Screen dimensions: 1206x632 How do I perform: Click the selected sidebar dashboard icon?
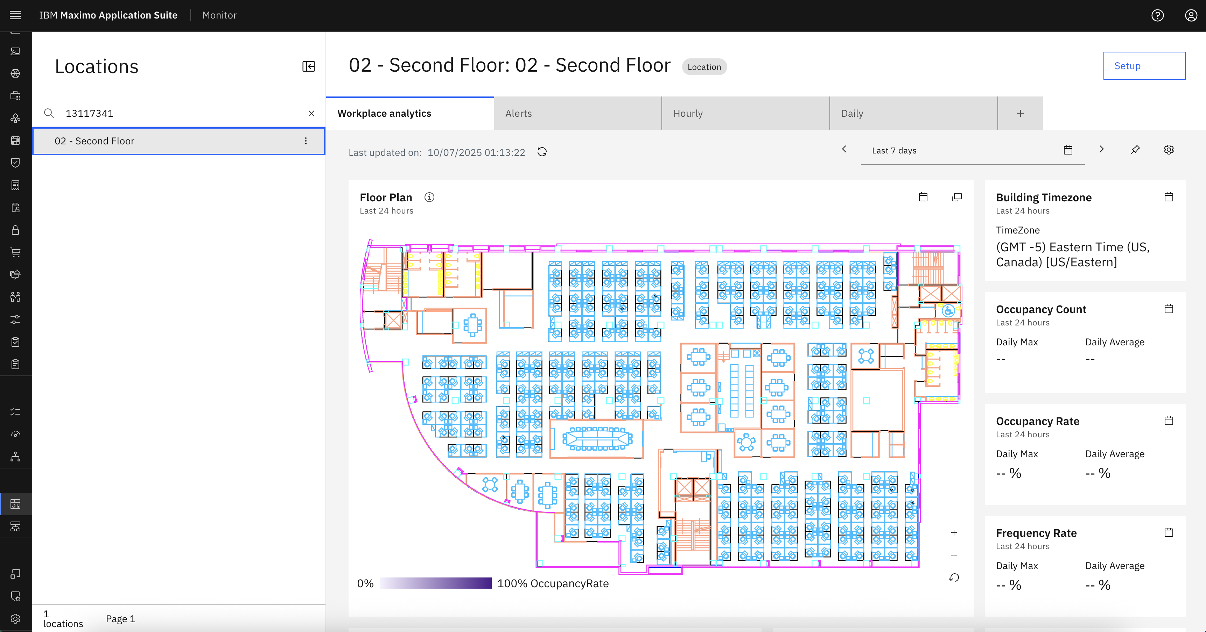15,504
